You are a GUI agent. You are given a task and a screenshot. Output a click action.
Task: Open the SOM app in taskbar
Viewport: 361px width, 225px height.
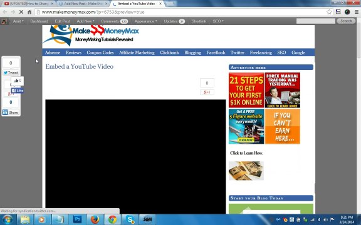coord(147,219)
